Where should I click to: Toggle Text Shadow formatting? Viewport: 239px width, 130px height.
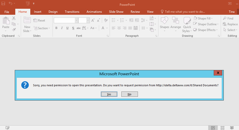point(73,28)
